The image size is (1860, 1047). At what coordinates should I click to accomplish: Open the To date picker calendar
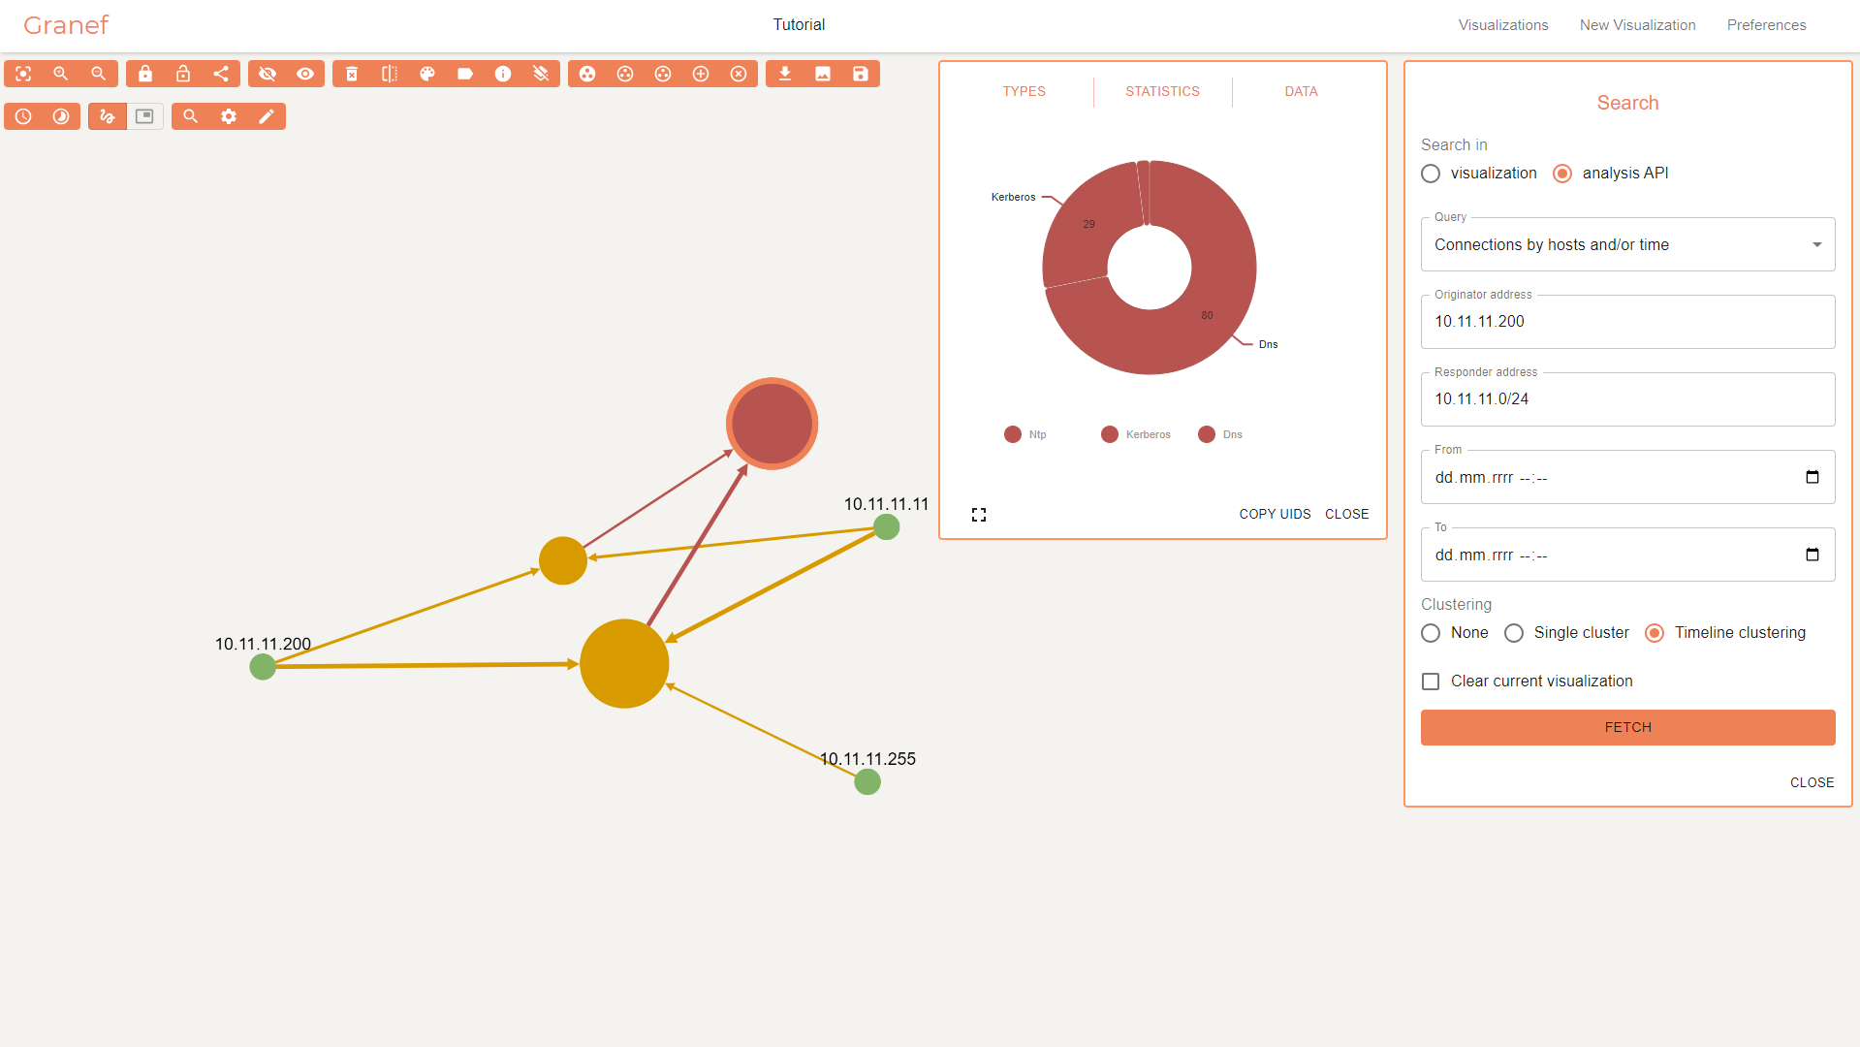pos(1812,555)
